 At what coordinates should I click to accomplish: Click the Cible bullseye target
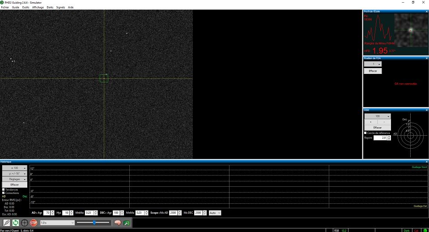coord(410,136)
